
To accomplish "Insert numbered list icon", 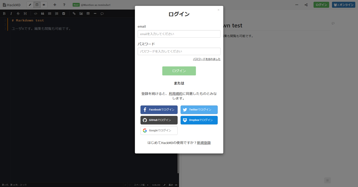I will 57,13.
